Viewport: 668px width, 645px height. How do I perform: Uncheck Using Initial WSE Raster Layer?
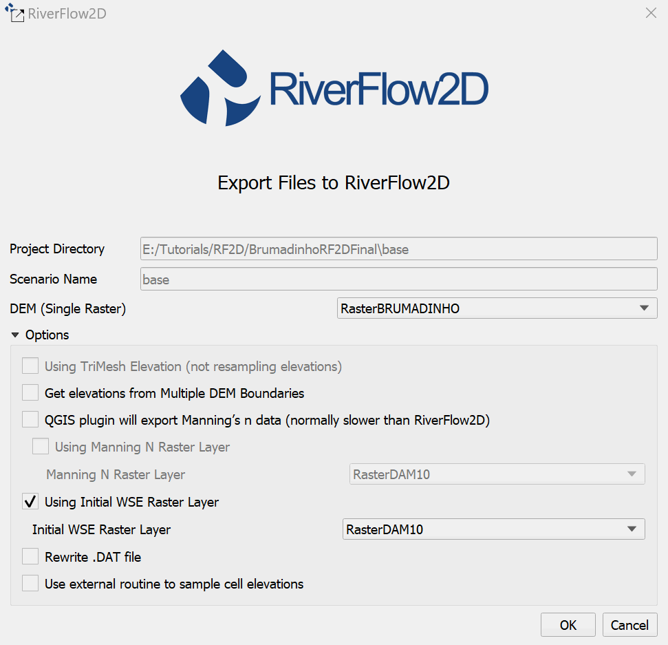point(30,502)
